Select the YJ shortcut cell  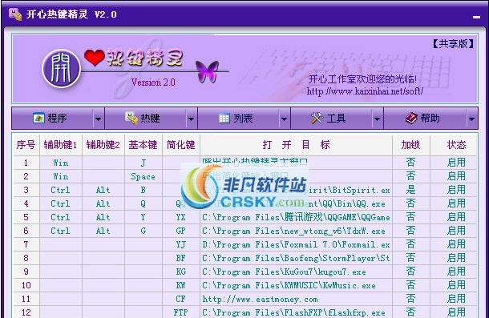181,245
